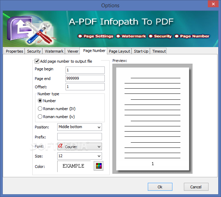Click the page preview thumbnail
This screenshot has height=197, width=221.
pyautogui.click(x=153, y=119)
